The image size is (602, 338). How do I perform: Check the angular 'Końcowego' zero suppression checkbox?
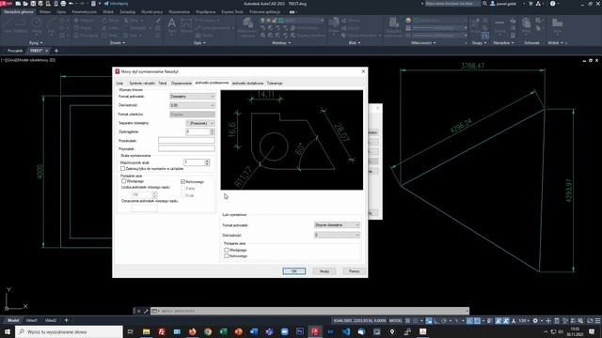[x=226, y=255]
